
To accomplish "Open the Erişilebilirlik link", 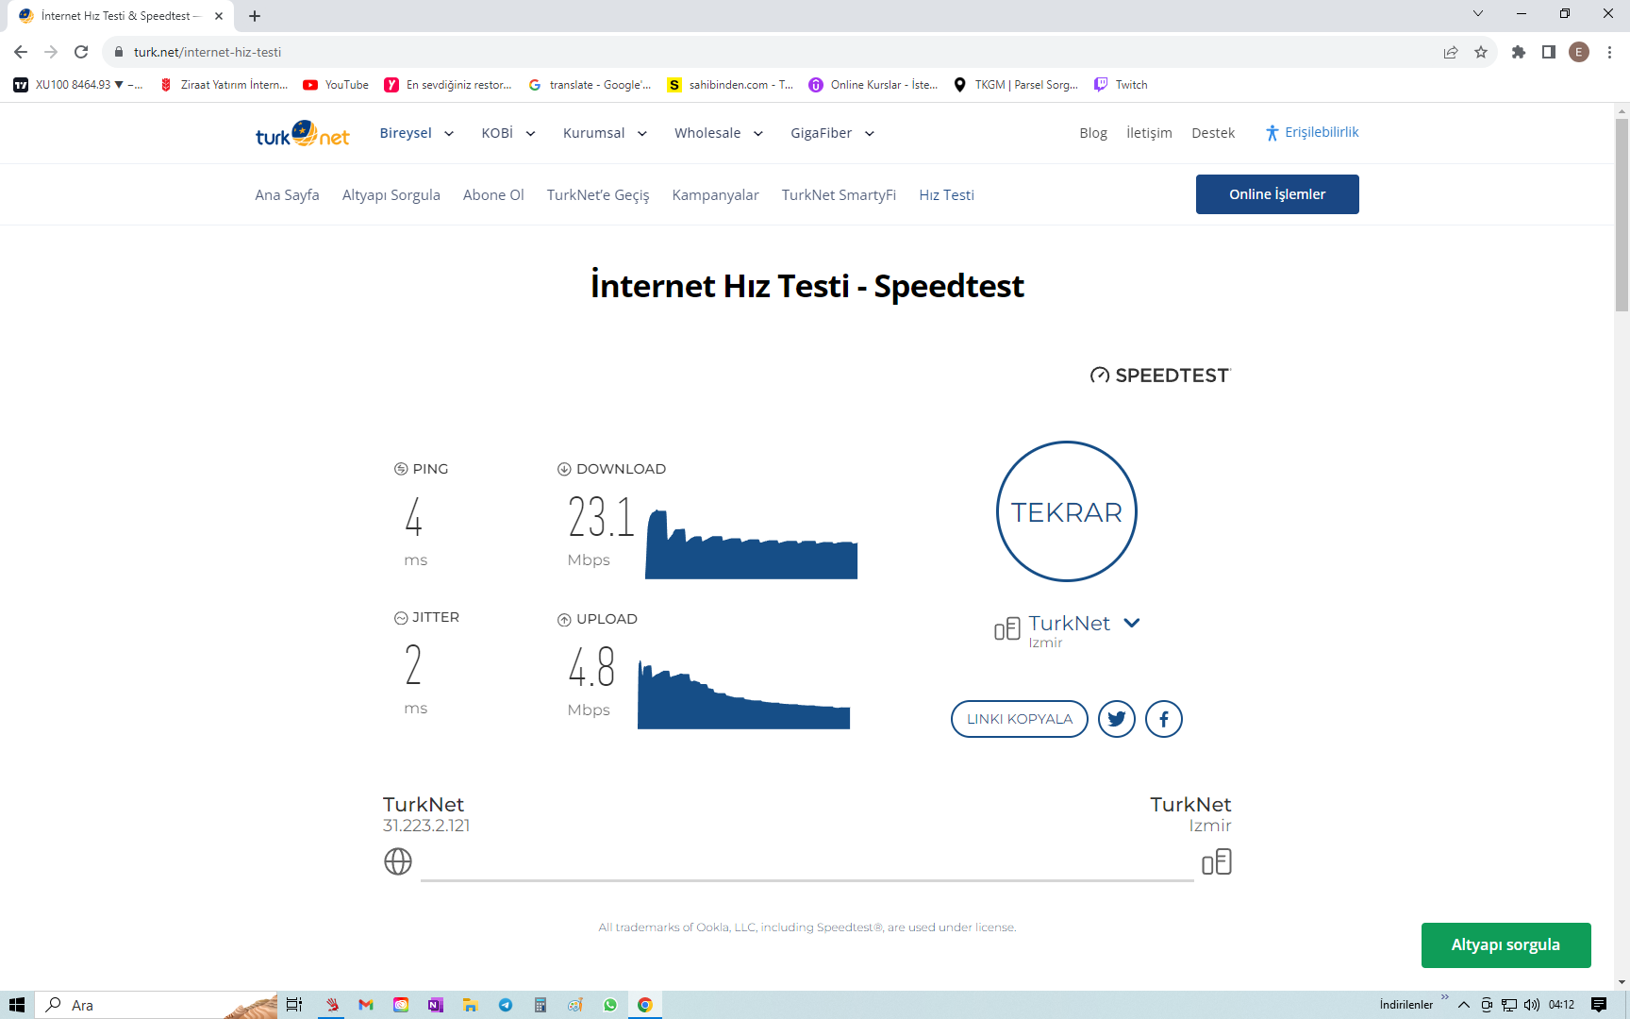I will tap(1322, 132).
